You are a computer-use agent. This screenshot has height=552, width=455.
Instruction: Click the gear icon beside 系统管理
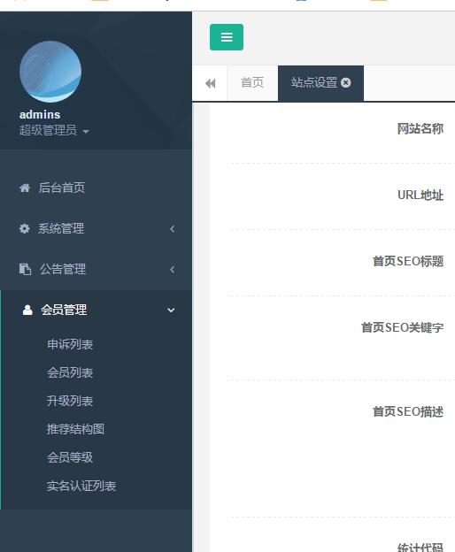(x=24, y=228)
